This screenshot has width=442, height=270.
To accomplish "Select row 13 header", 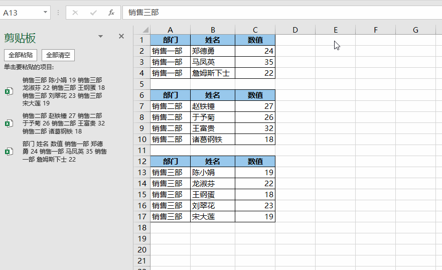I will point(142,172).
